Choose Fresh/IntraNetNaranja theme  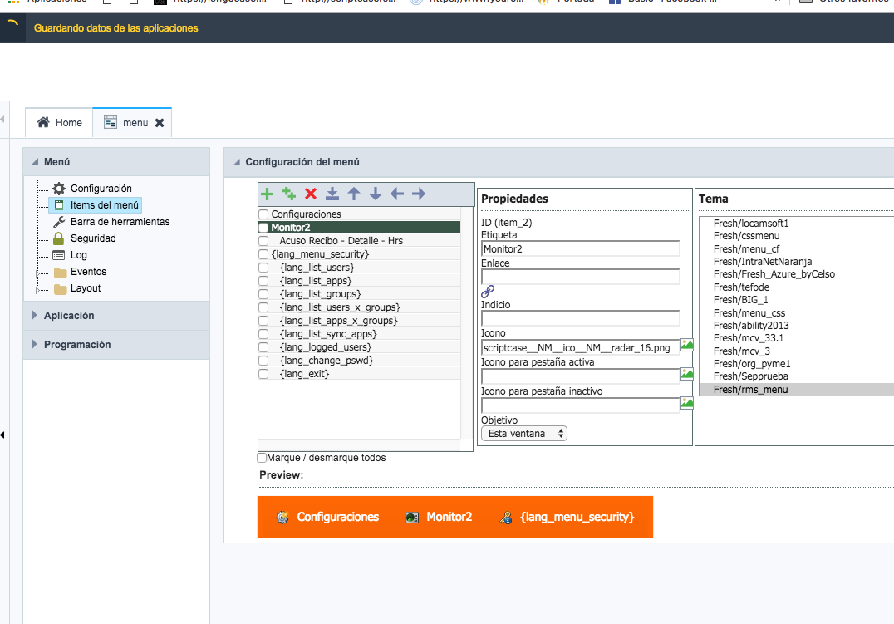(x=763, y=262)
